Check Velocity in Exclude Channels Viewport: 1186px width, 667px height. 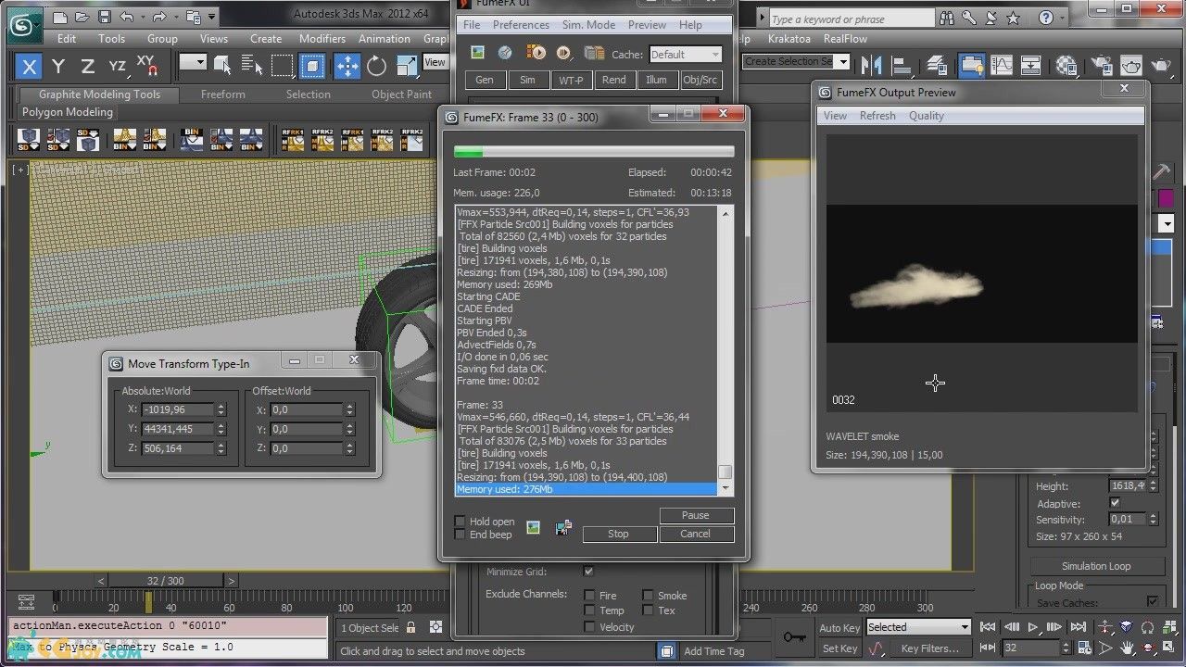click(589, 627)
